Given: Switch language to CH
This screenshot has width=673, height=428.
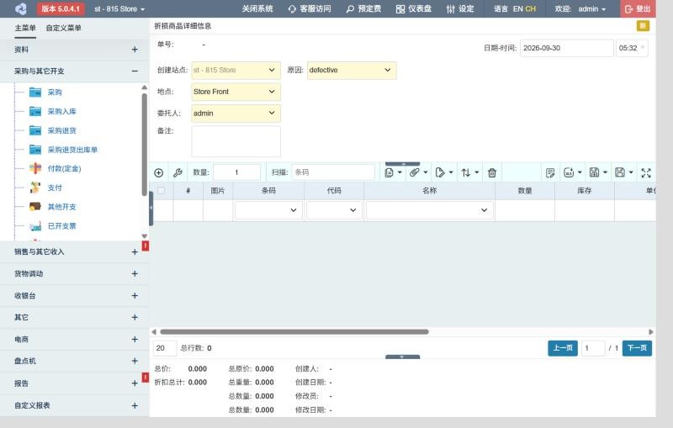Looking at the screenshot, I should coord(531,8).
